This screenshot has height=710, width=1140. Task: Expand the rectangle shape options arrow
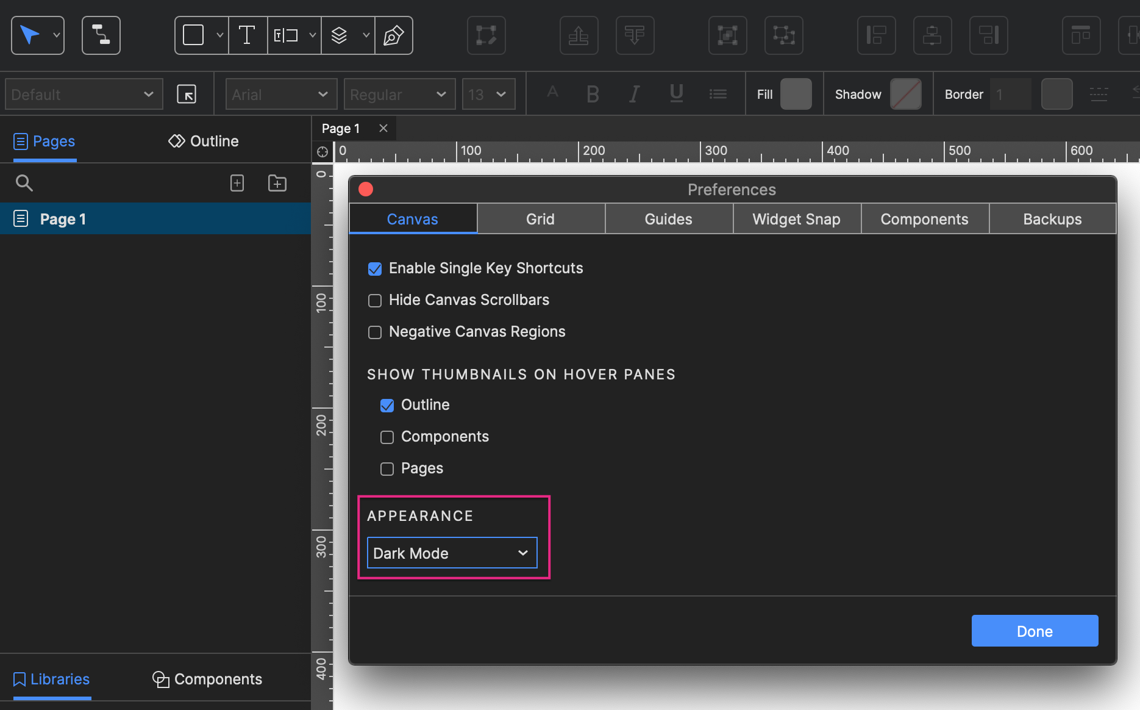(x=219, y=35)
